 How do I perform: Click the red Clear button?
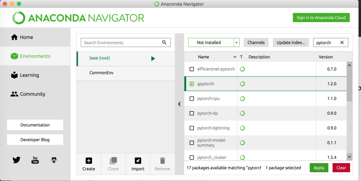tap(341, 168)
